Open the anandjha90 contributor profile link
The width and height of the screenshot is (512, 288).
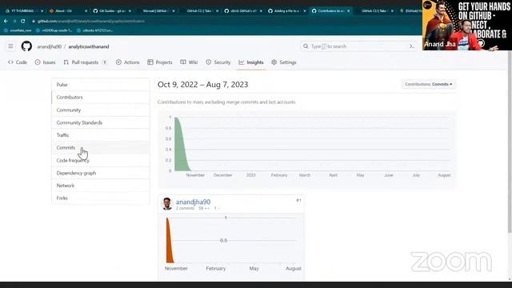tap(193, 202)
